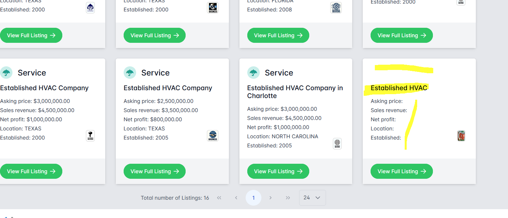Click the key broker logo on $3,000,000 Texas card
The height and width of the screenshot is (218, 508).
(90, 136)
